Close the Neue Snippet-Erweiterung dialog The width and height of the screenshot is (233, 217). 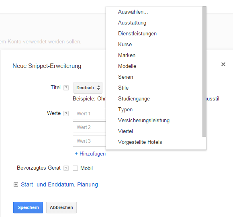(223, 64)
